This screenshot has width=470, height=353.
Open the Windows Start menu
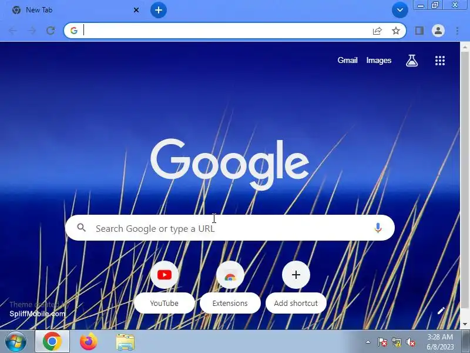16,342
